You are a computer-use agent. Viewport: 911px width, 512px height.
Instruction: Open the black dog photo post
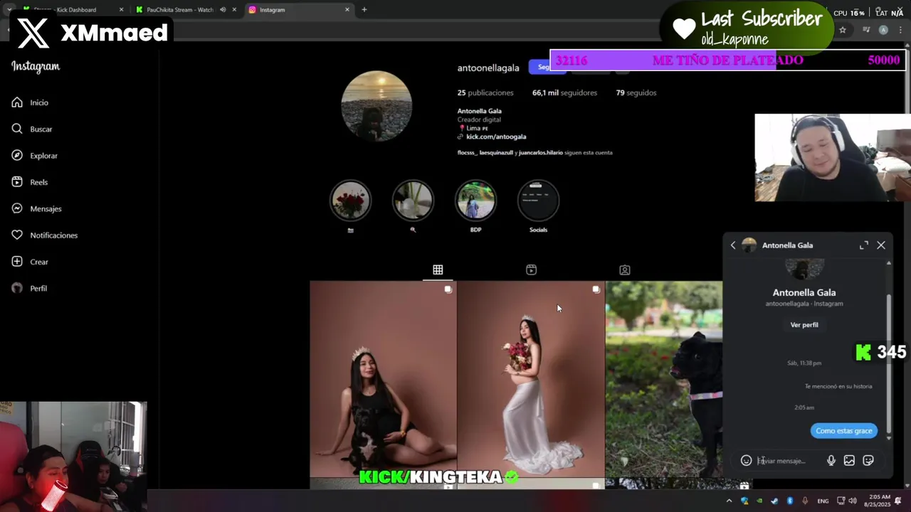664,379
